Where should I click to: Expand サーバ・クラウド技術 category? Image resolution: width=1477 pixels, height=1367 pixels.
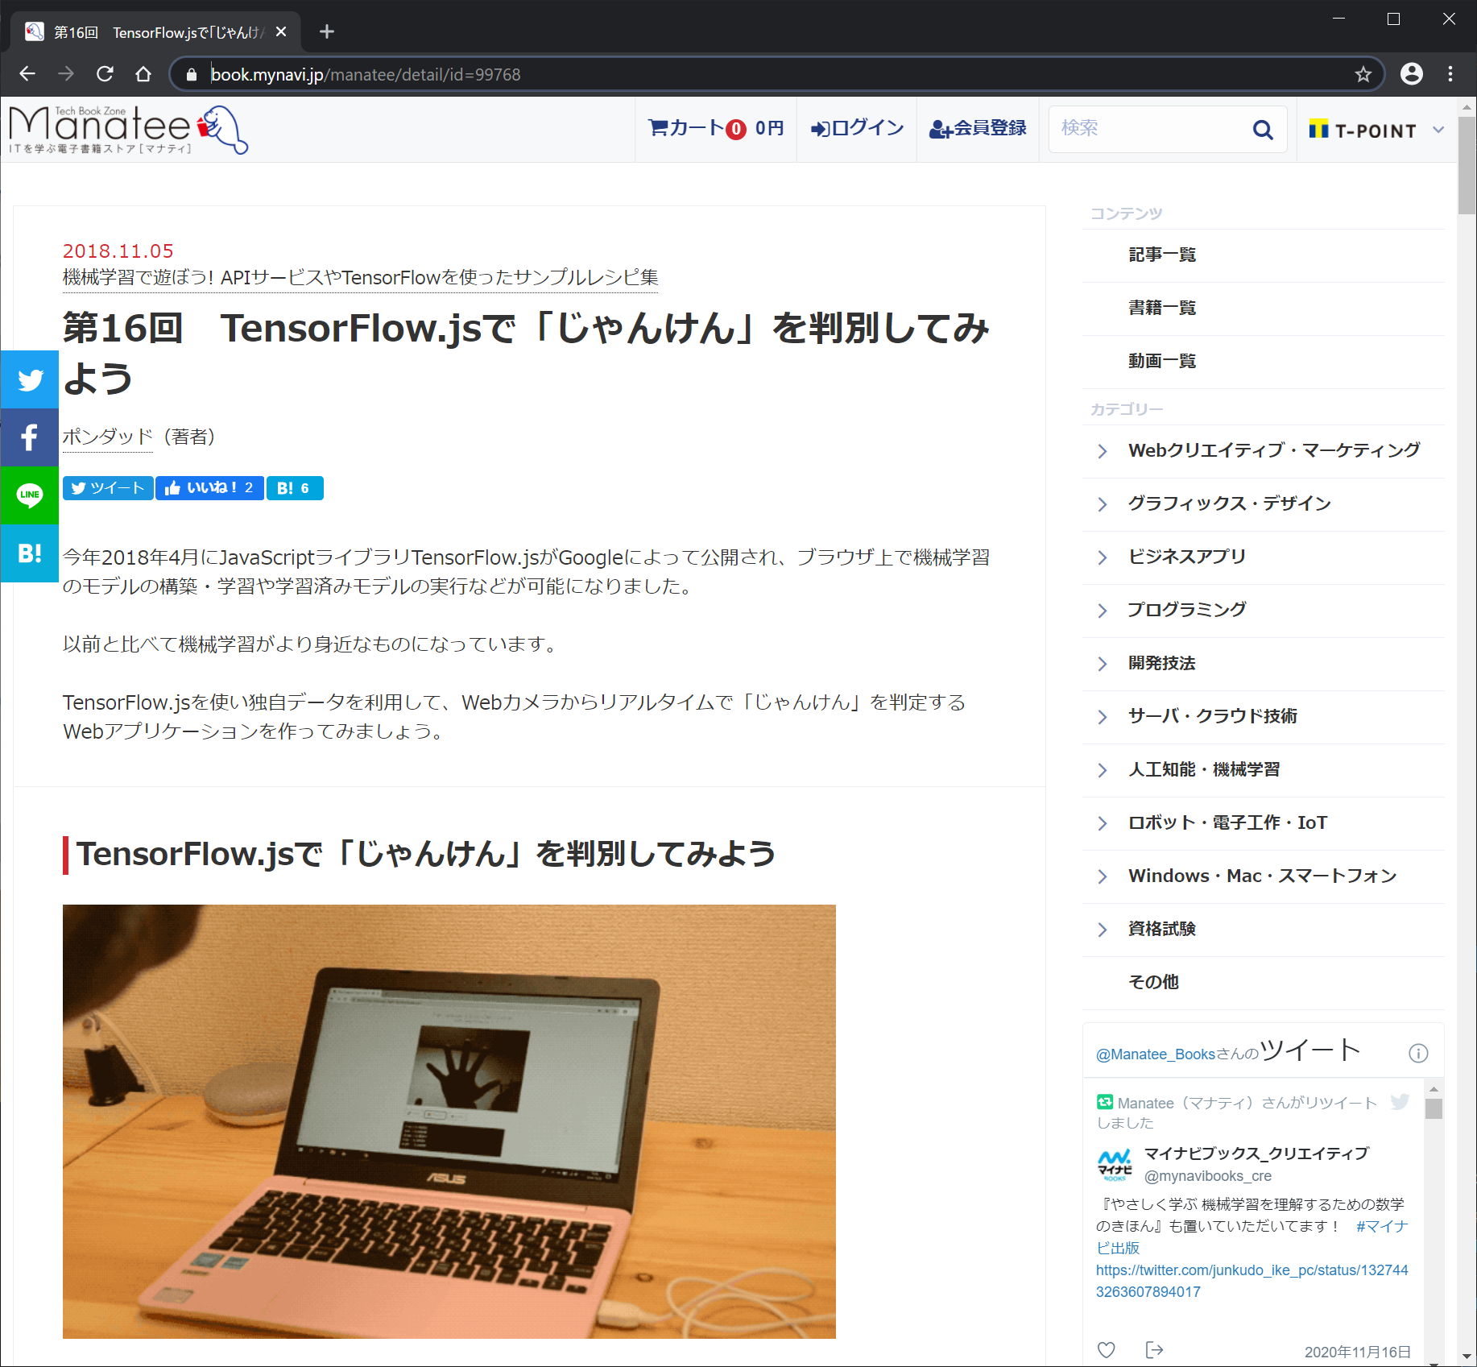(1263, 717)
